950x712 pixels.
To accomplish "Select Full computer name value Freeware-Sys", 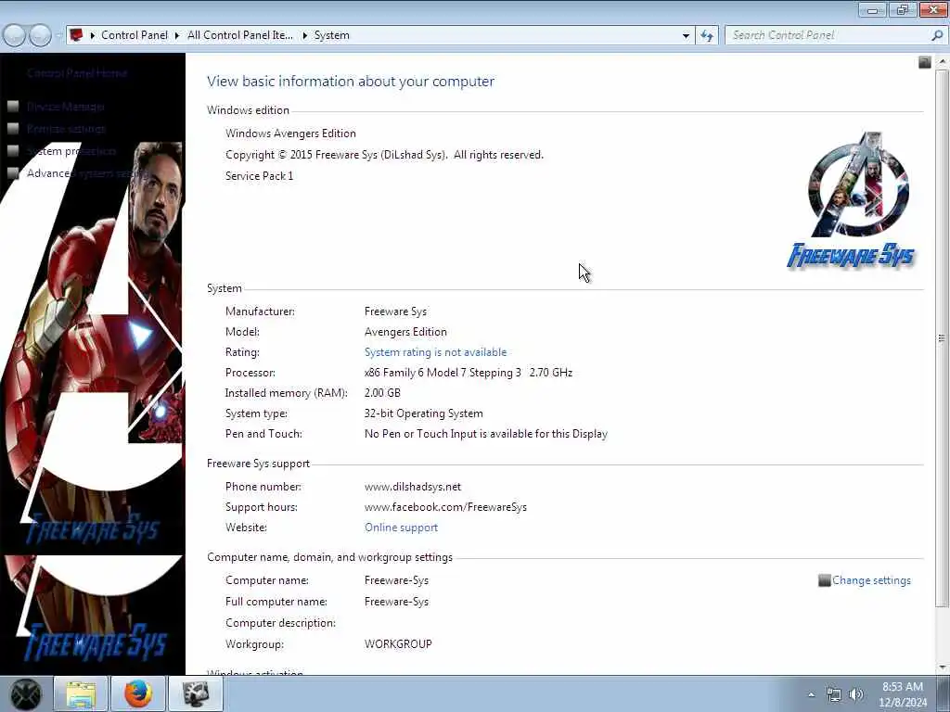I will pos(396,601).
